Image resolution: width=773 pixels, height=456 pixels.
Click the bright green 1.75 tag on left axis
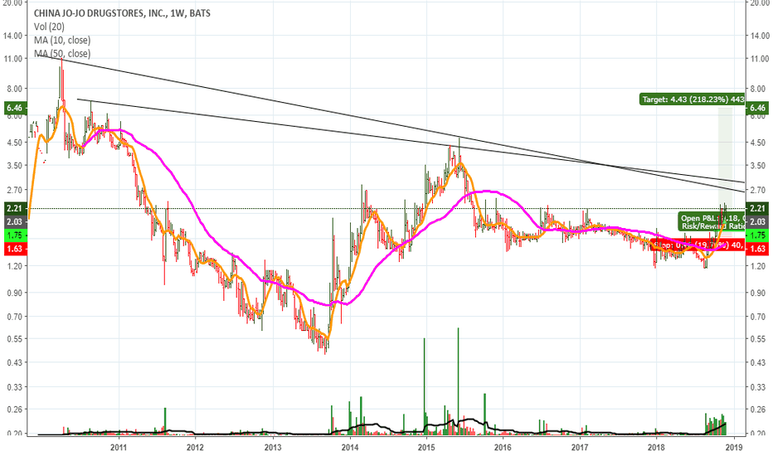14,235
